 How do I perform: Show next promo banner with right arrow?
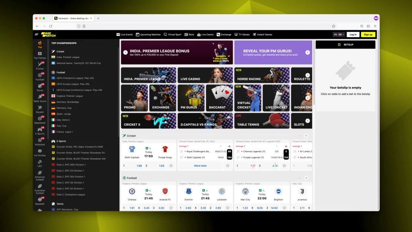pyautogui.click(x=307, y=52)
